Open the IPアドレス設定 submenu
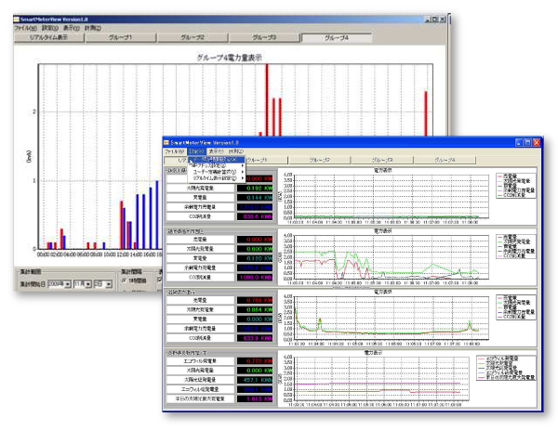The height and width of the screenshot is (430, 558). pos(217,165)
